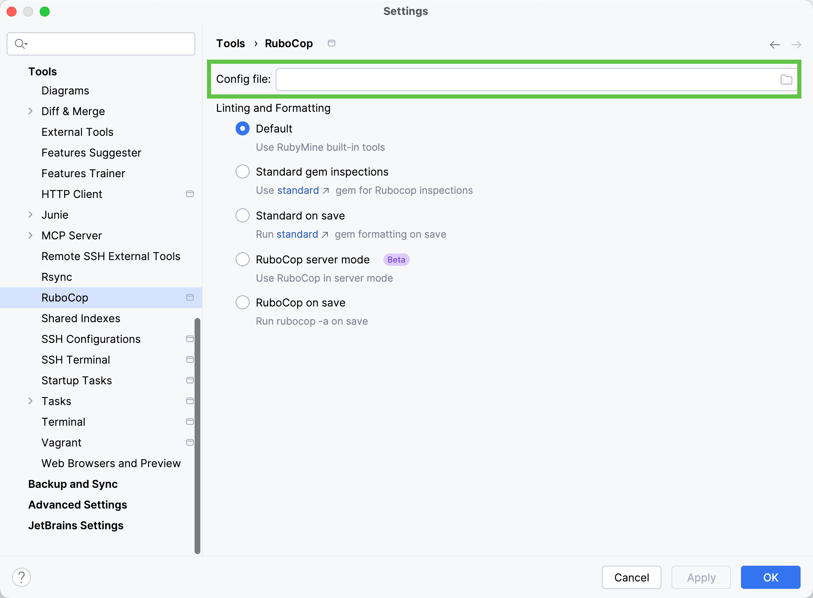The height and width of the screenshot is (598, 813).
Task: Expand the Diff & Merge section
Action: tap(30, 111)
